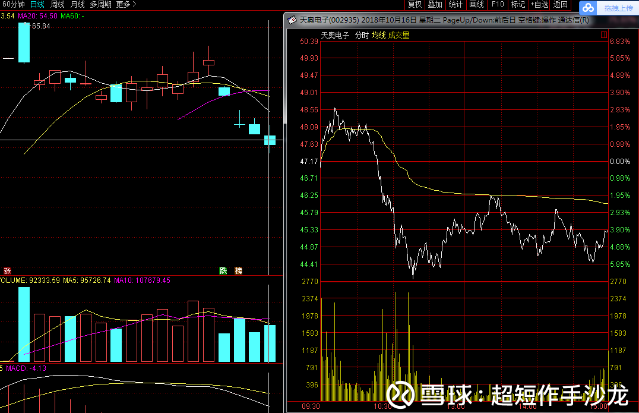
Task: Add the stock with the +自选 button
Action: [540, 5]
